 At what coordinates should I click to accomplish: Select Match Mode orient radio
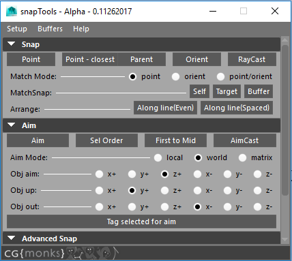[175, 77]
